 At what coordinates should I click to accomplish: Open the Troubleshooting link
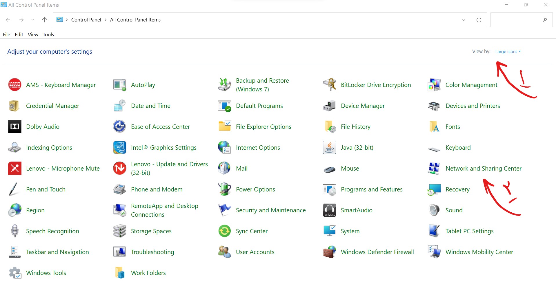tap(152, 252)
